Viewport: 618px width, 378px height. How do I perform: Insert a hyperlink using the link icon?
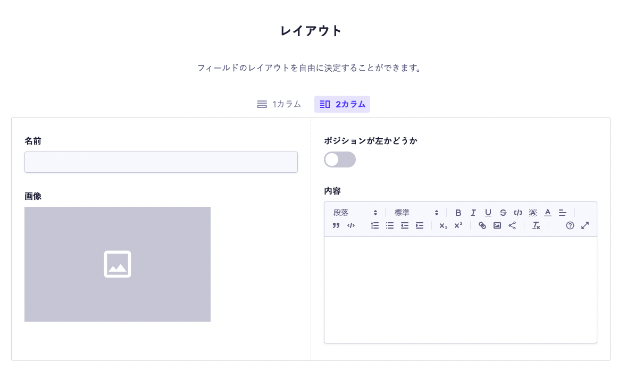[482, 225]
